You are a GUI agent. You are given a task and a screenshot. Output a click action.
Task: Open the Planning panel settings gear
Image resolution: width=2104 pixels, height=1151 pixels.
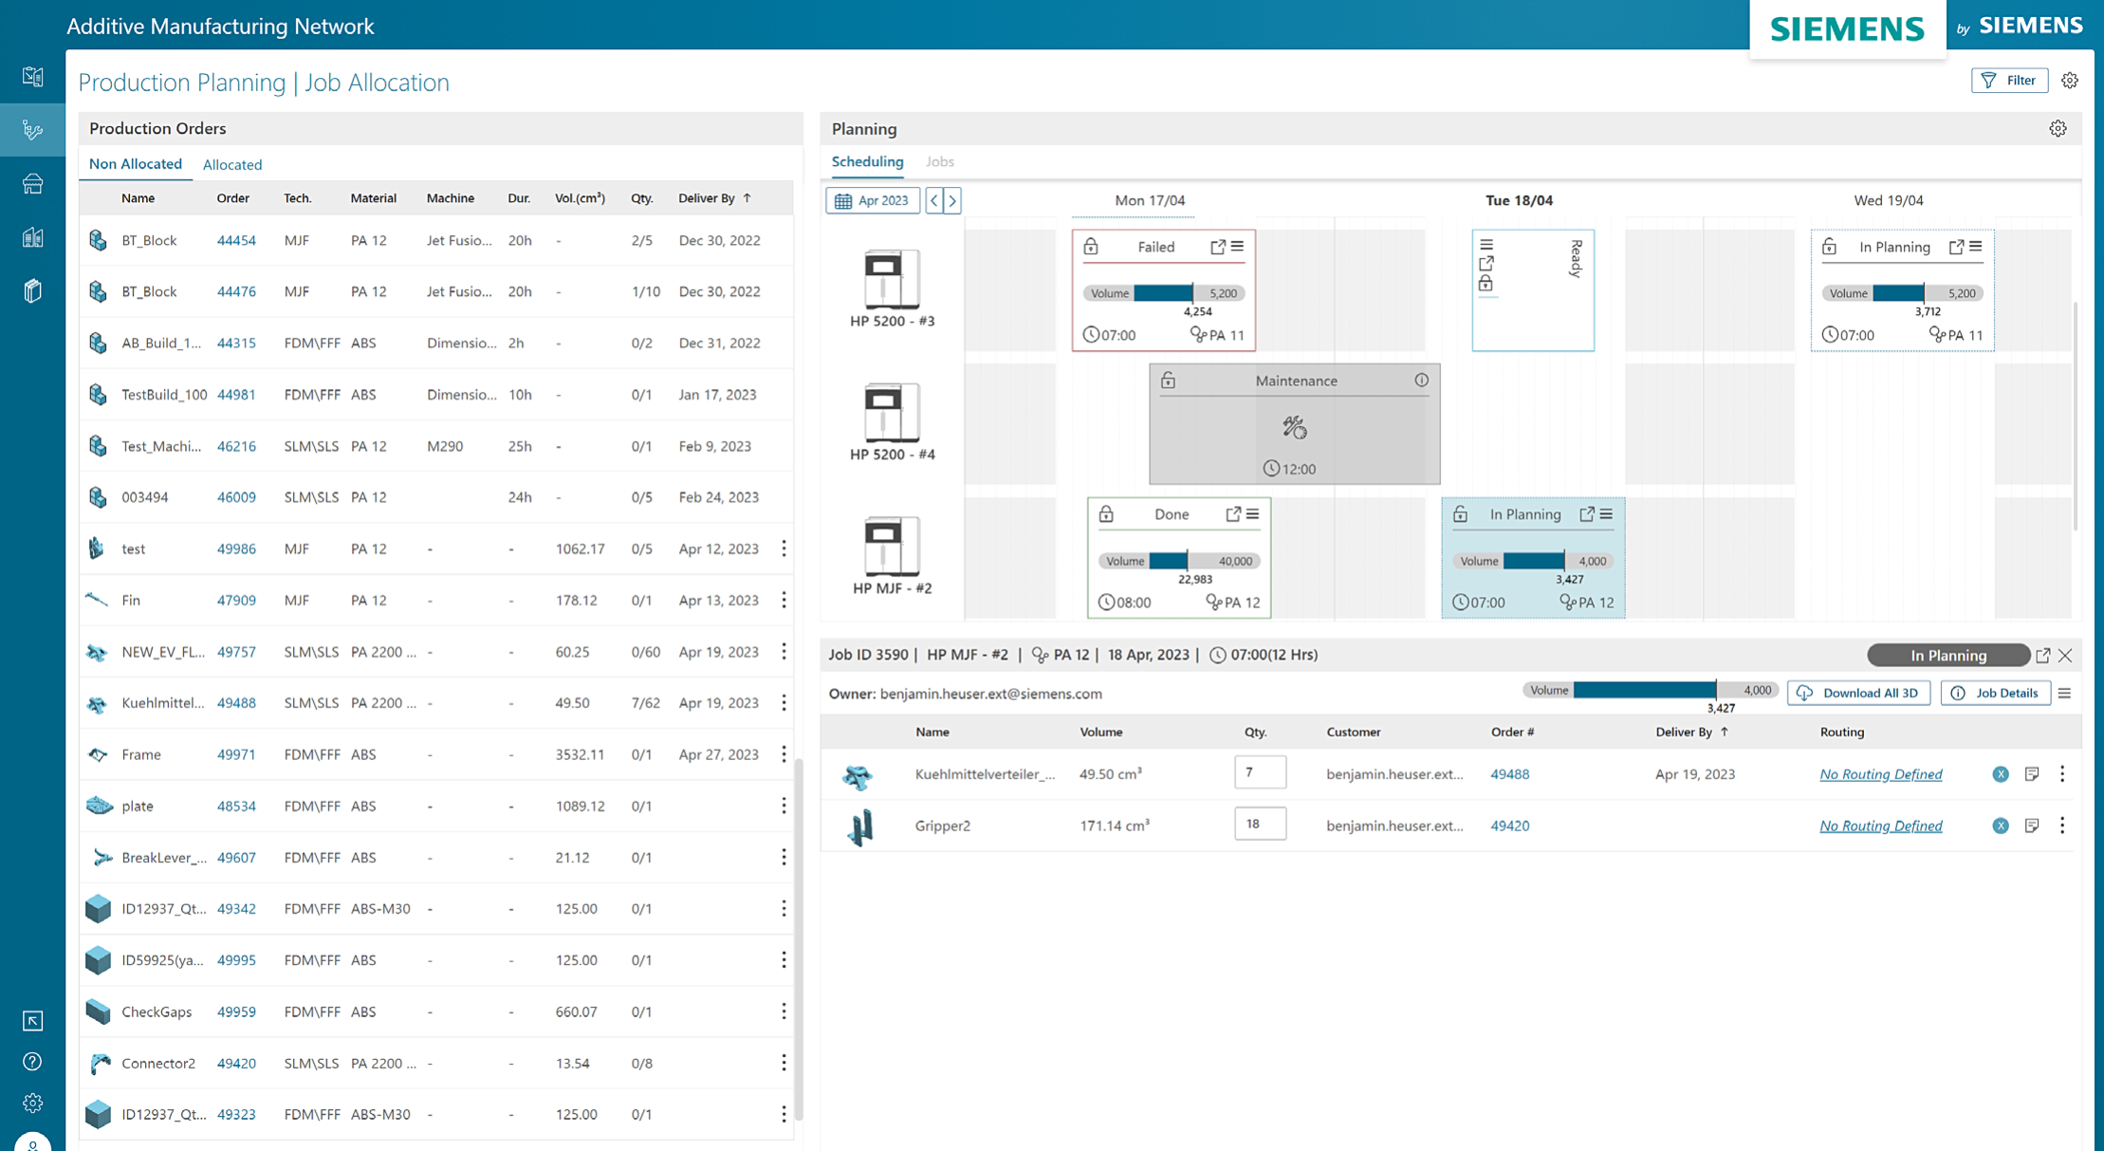pos(2057,128)
